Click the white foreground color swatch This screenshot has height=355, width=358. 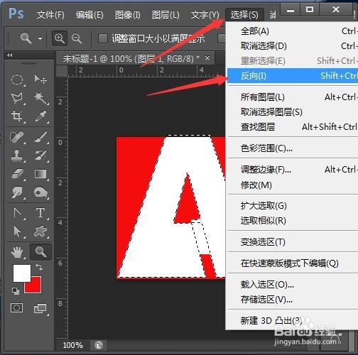22,273
